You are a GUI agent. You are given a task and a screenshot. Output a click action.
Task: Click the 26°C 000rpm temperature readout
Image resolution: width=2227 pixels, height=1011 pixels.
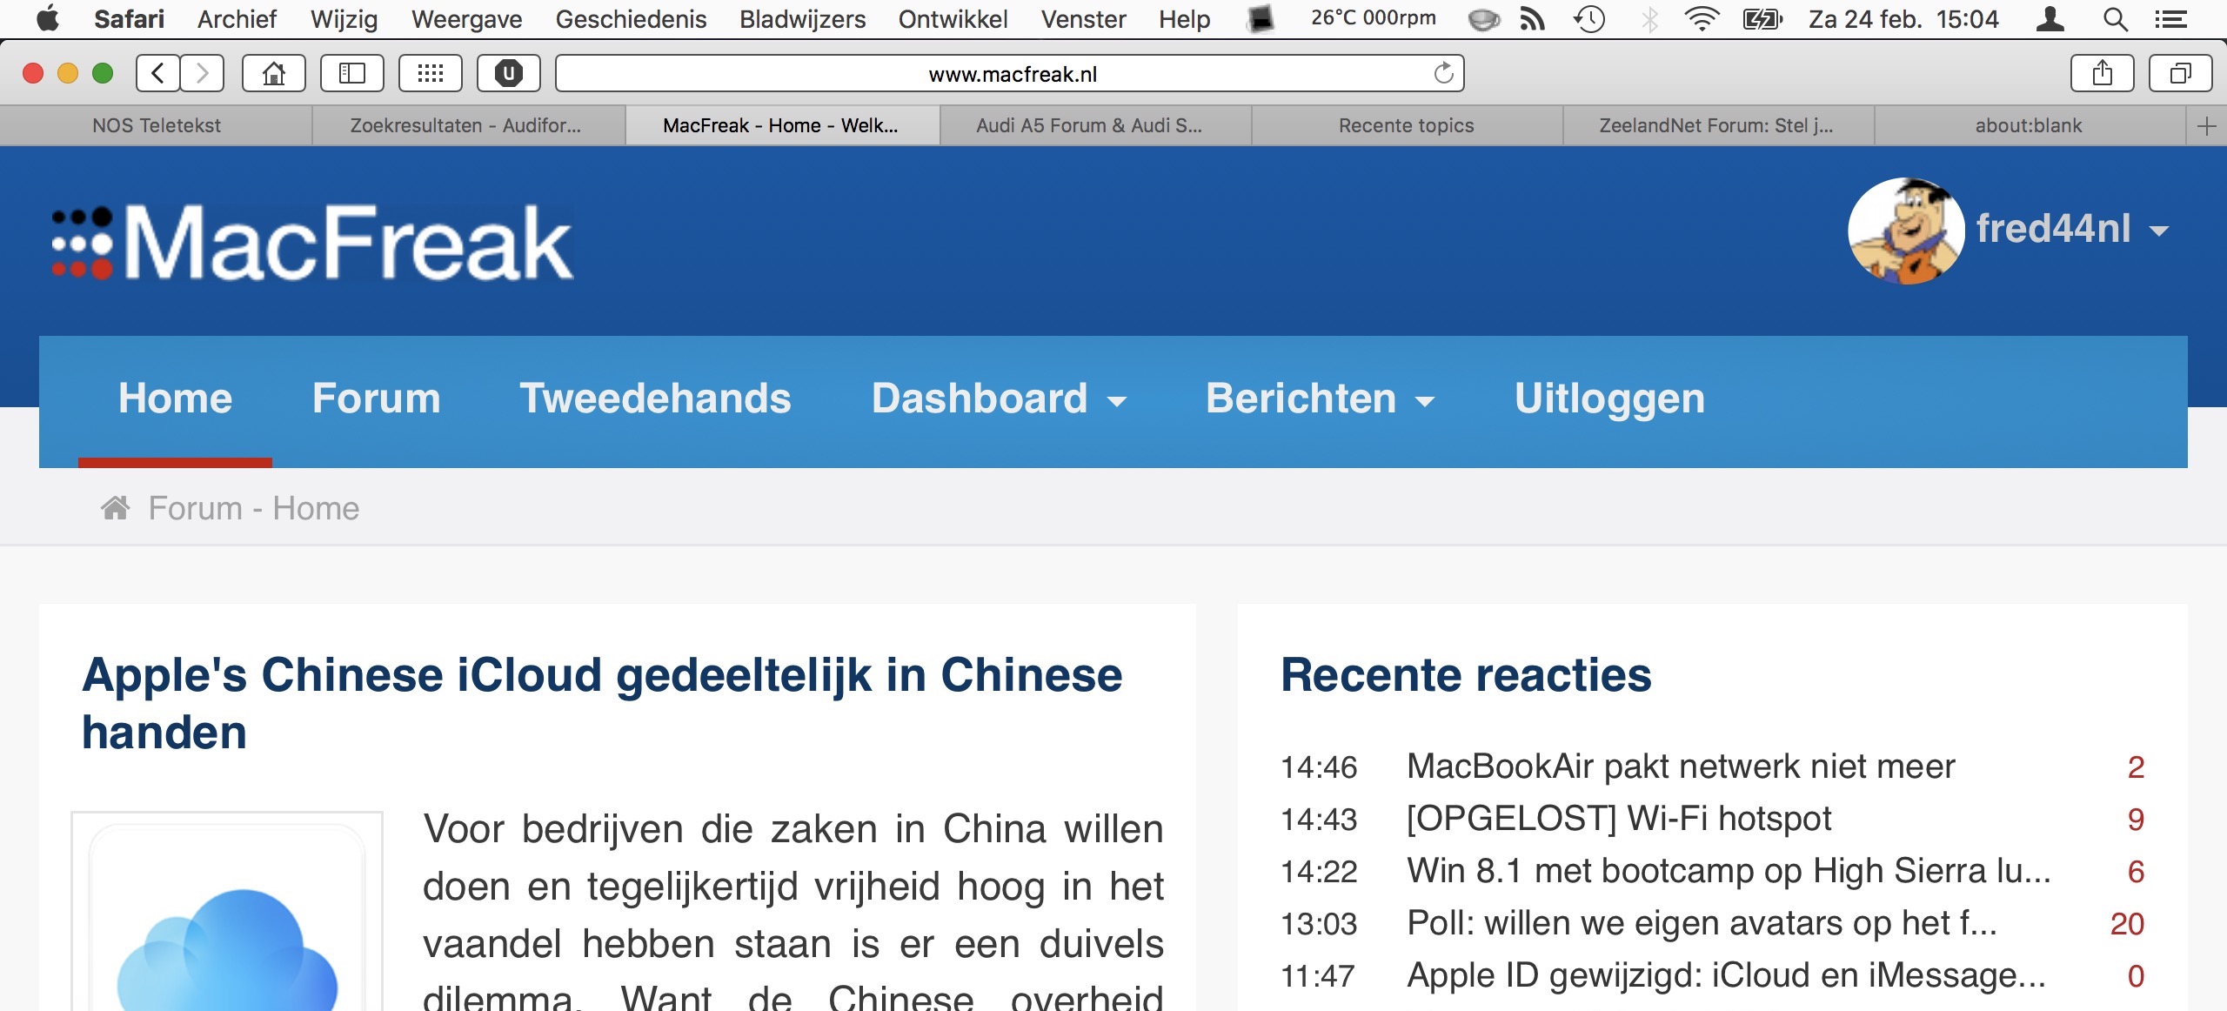pos(1374,18)
